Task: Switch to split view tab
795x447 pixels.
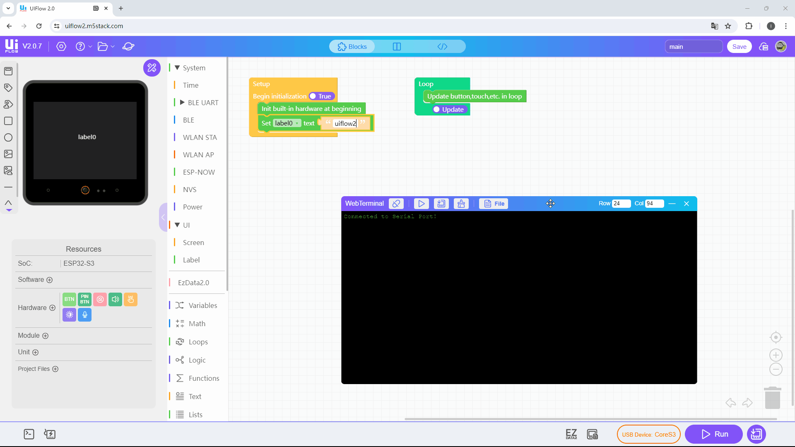Action: coord(397,46)
